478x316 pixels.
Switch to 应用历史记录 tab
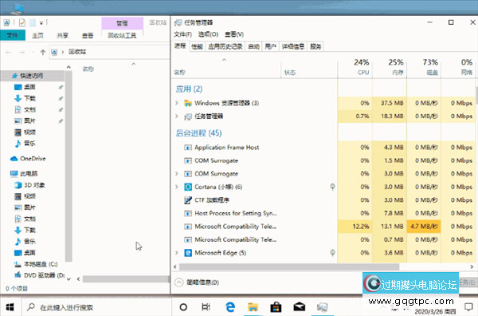click(225, 46)
